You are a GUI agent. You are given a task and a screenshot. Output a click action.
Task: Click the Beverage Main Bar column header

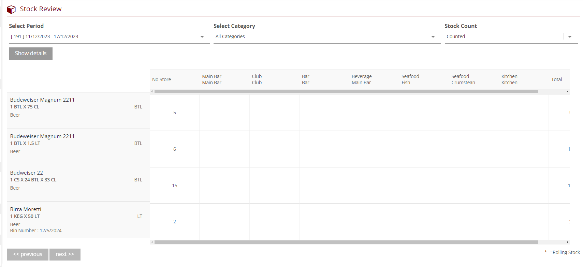coord(362,79)
